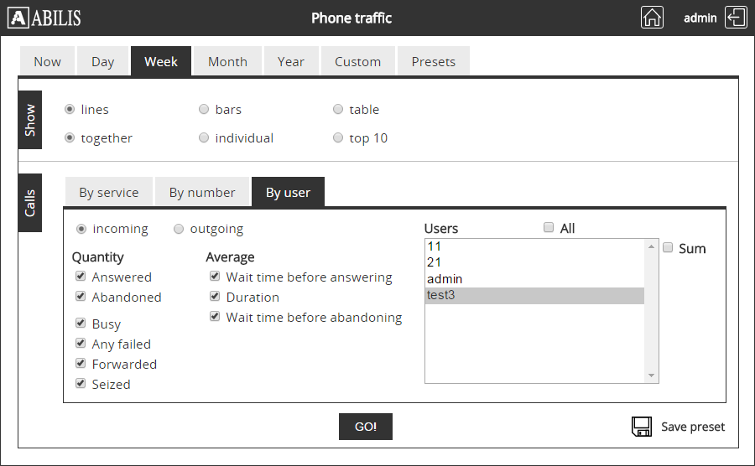This screenshot has height=466, width=755.
Task: Click the Abilis logo
Action: point(44,18)
